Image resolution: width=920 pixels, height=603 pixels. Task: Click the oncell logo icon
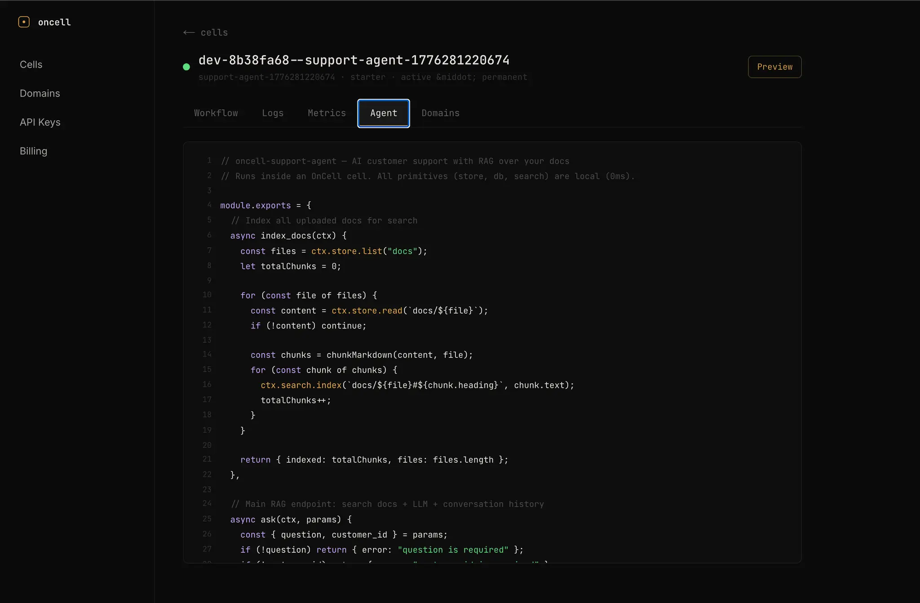(24, 22)
